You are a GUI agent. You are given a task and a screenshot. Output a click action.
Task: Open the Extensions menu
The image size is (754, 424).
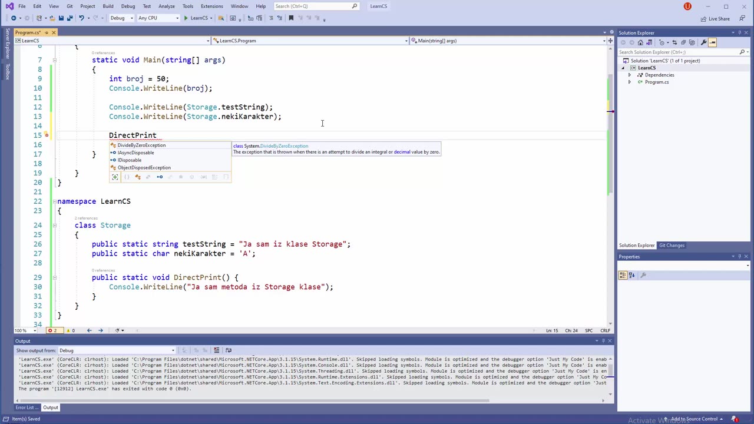tap(211, 6)
